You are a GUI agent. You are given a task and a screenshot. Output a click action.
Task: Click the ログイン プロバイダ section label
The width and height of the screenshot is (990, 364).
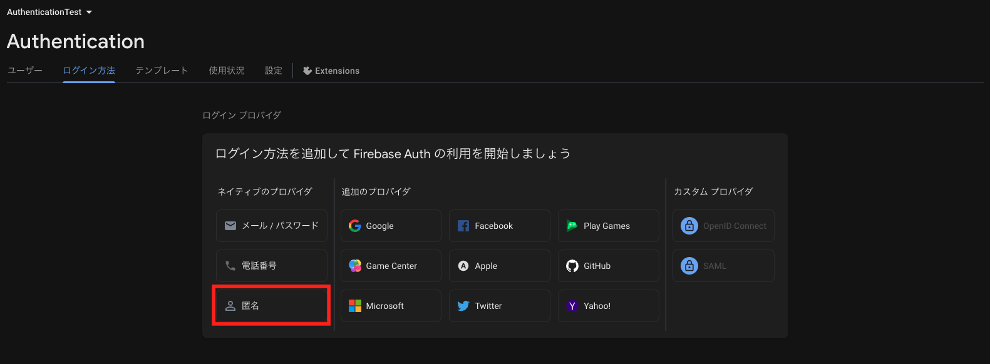click(x=242, y=115)
